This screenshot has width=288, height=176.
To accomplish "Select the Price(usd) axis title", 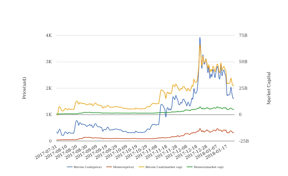I will coord(24,88).
